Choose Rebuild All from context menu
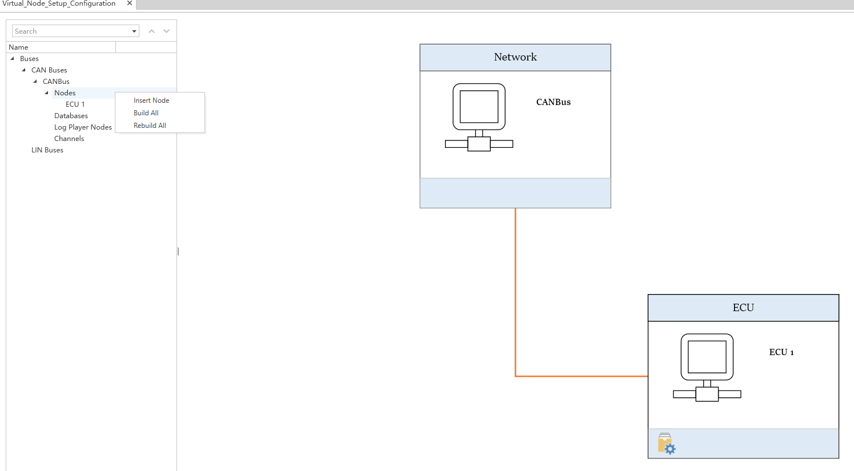Image resolution: width=854 pixels, height=471 pixels. click(150, 126)
